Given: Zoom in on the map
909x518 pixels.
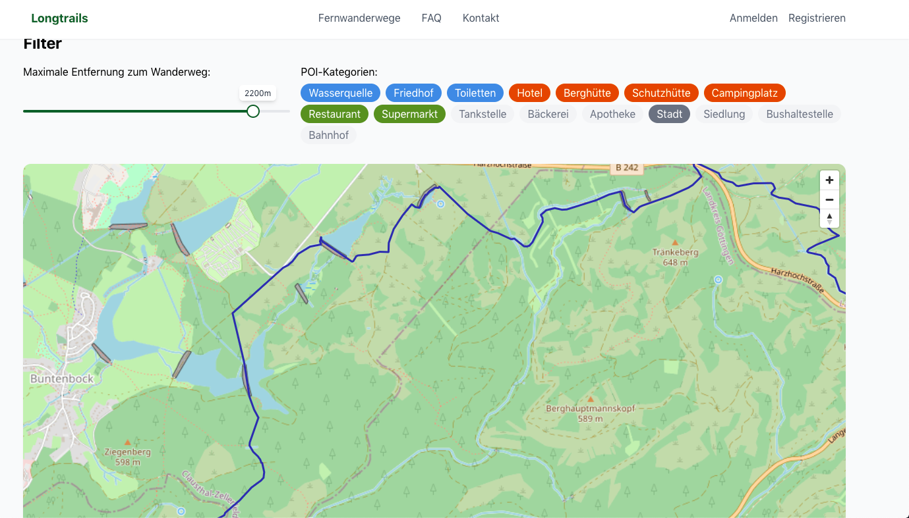Looking at the screenshot, I should [x=829, y=180].
